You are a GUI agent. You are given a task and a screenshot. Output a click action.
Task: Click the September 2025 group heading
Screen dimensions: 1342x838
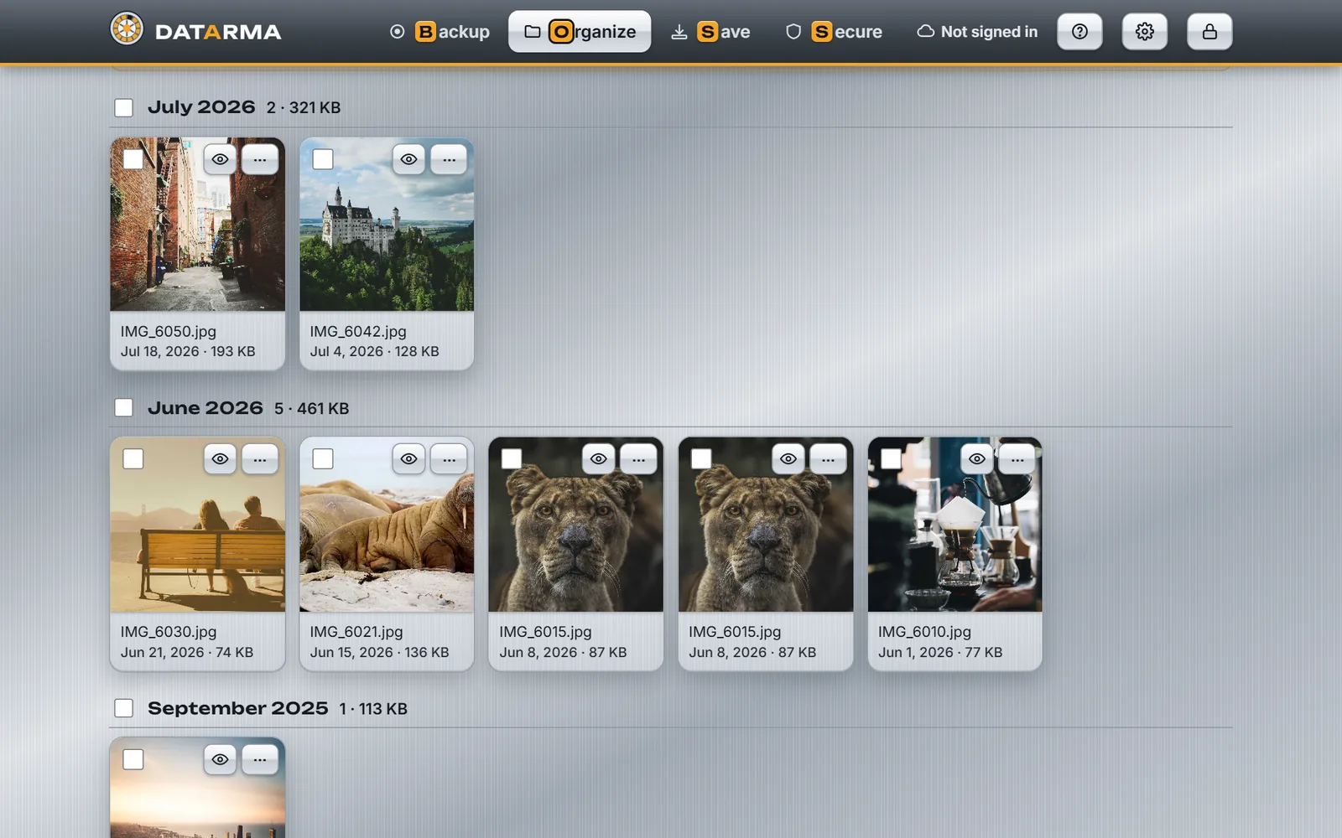(237, 708)
